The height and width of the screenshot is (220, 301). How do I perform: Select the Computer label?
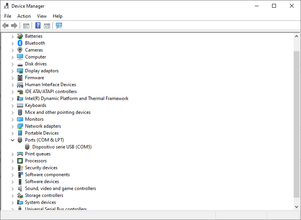[35, 57]
